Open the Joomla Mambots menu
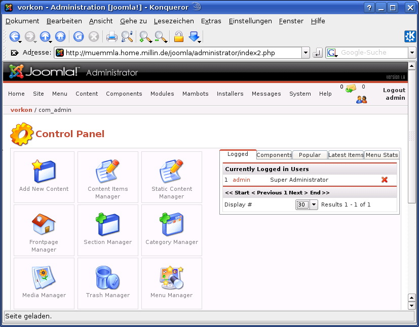Screen dimensions: 419x327 tap(196, 94)
